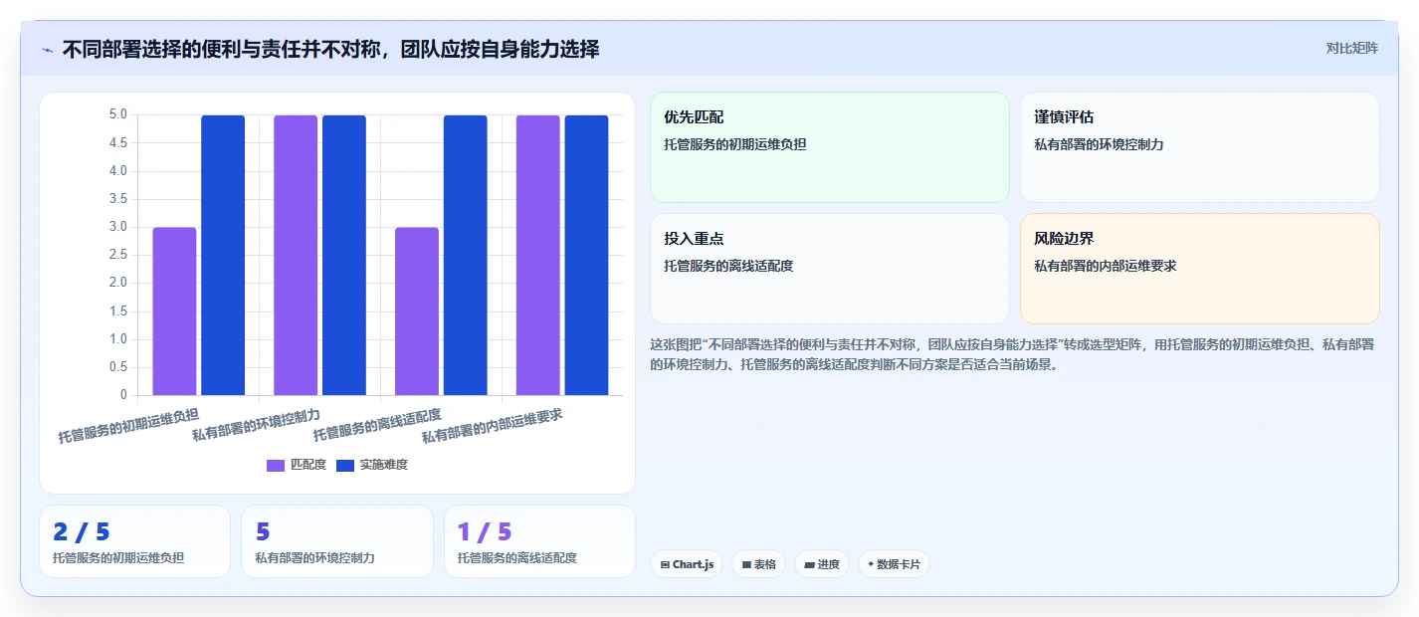
Task: Click the purple bar for 私有部署的内部运维要求
Action: pos(538,255)
